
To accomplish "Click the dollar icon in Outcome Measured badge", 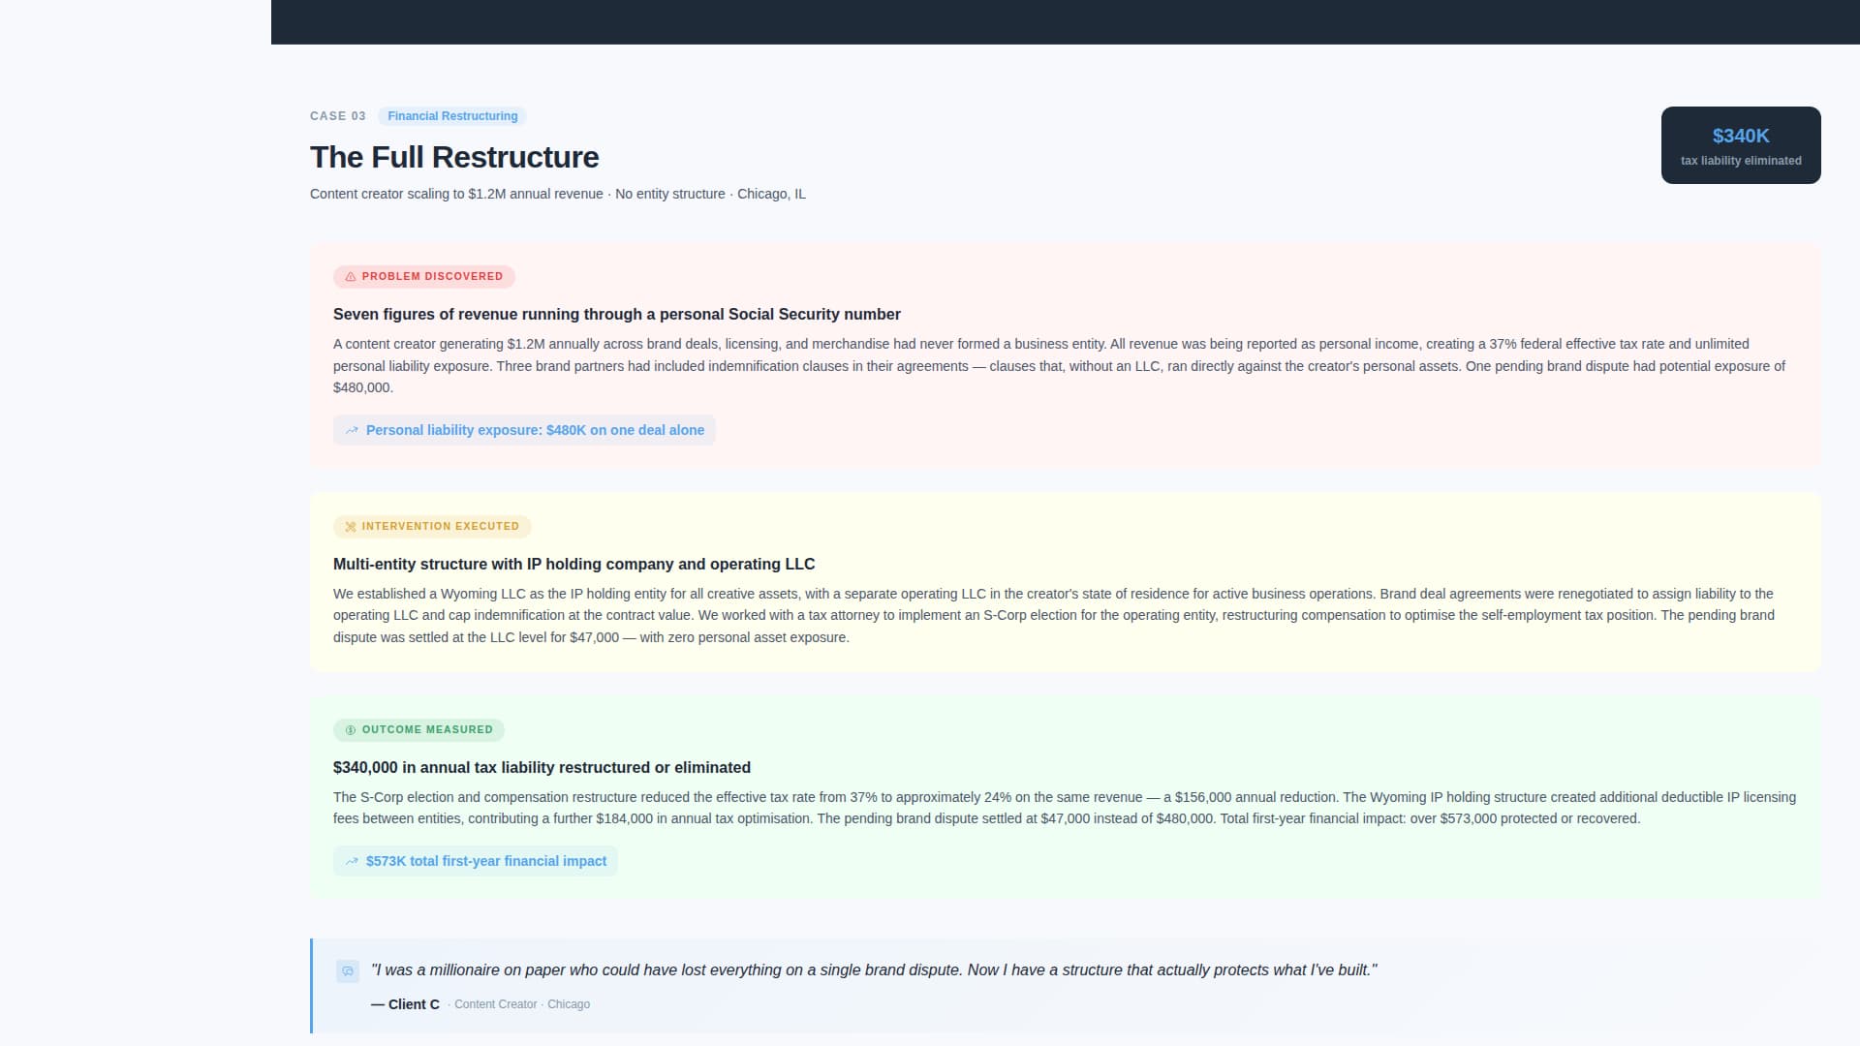I will pyautogui.click(x=351, y=730).
